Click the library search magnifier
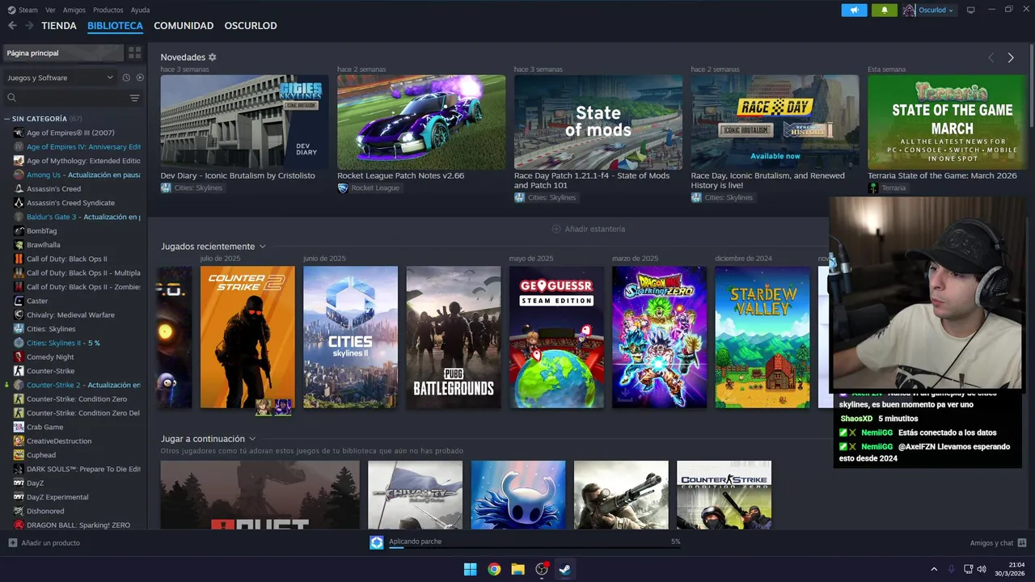 click(x=12, y=98)
